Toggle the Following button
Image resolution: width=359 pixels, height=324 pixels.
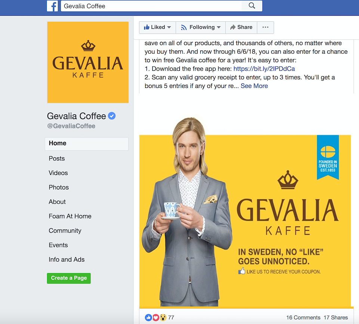200,27
